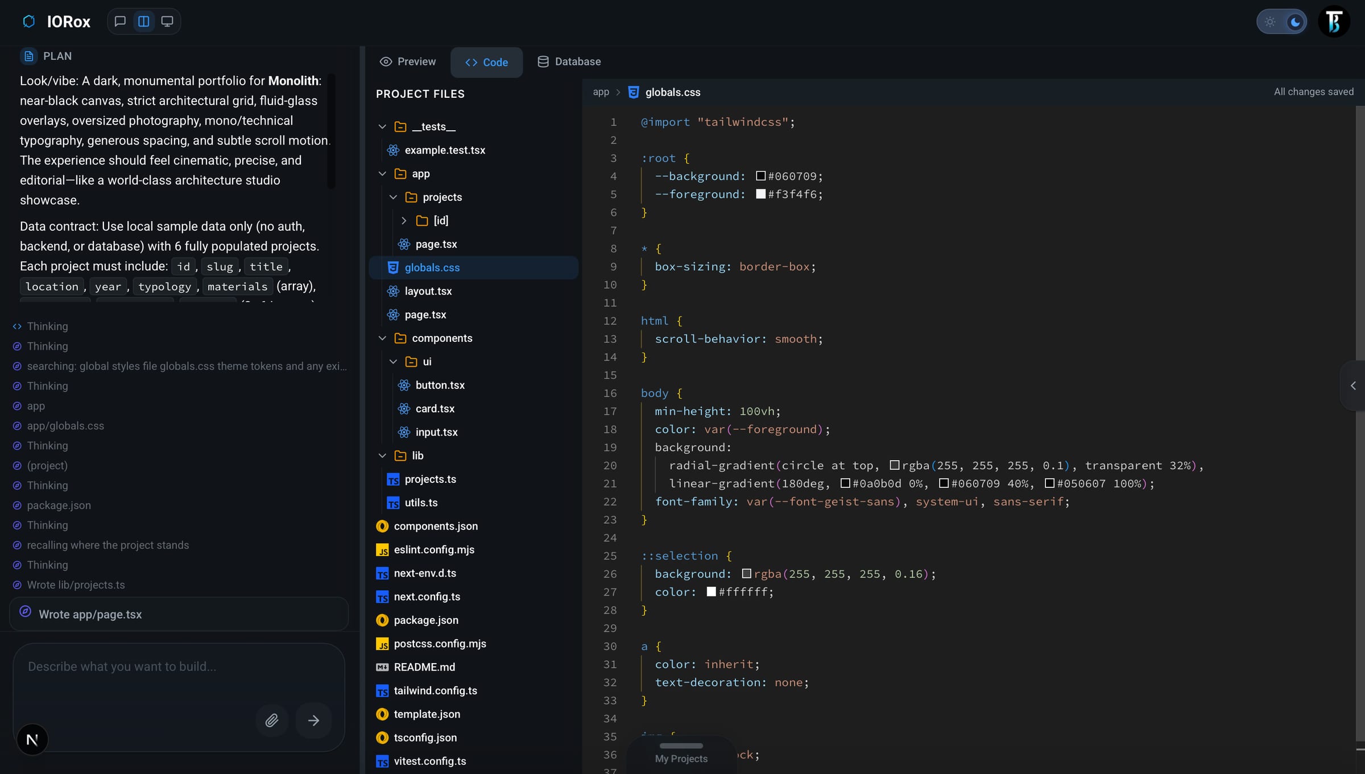Viewport: 1365px width, 774px height.
Task: Click the IORox logo icon
Action: 29,22
